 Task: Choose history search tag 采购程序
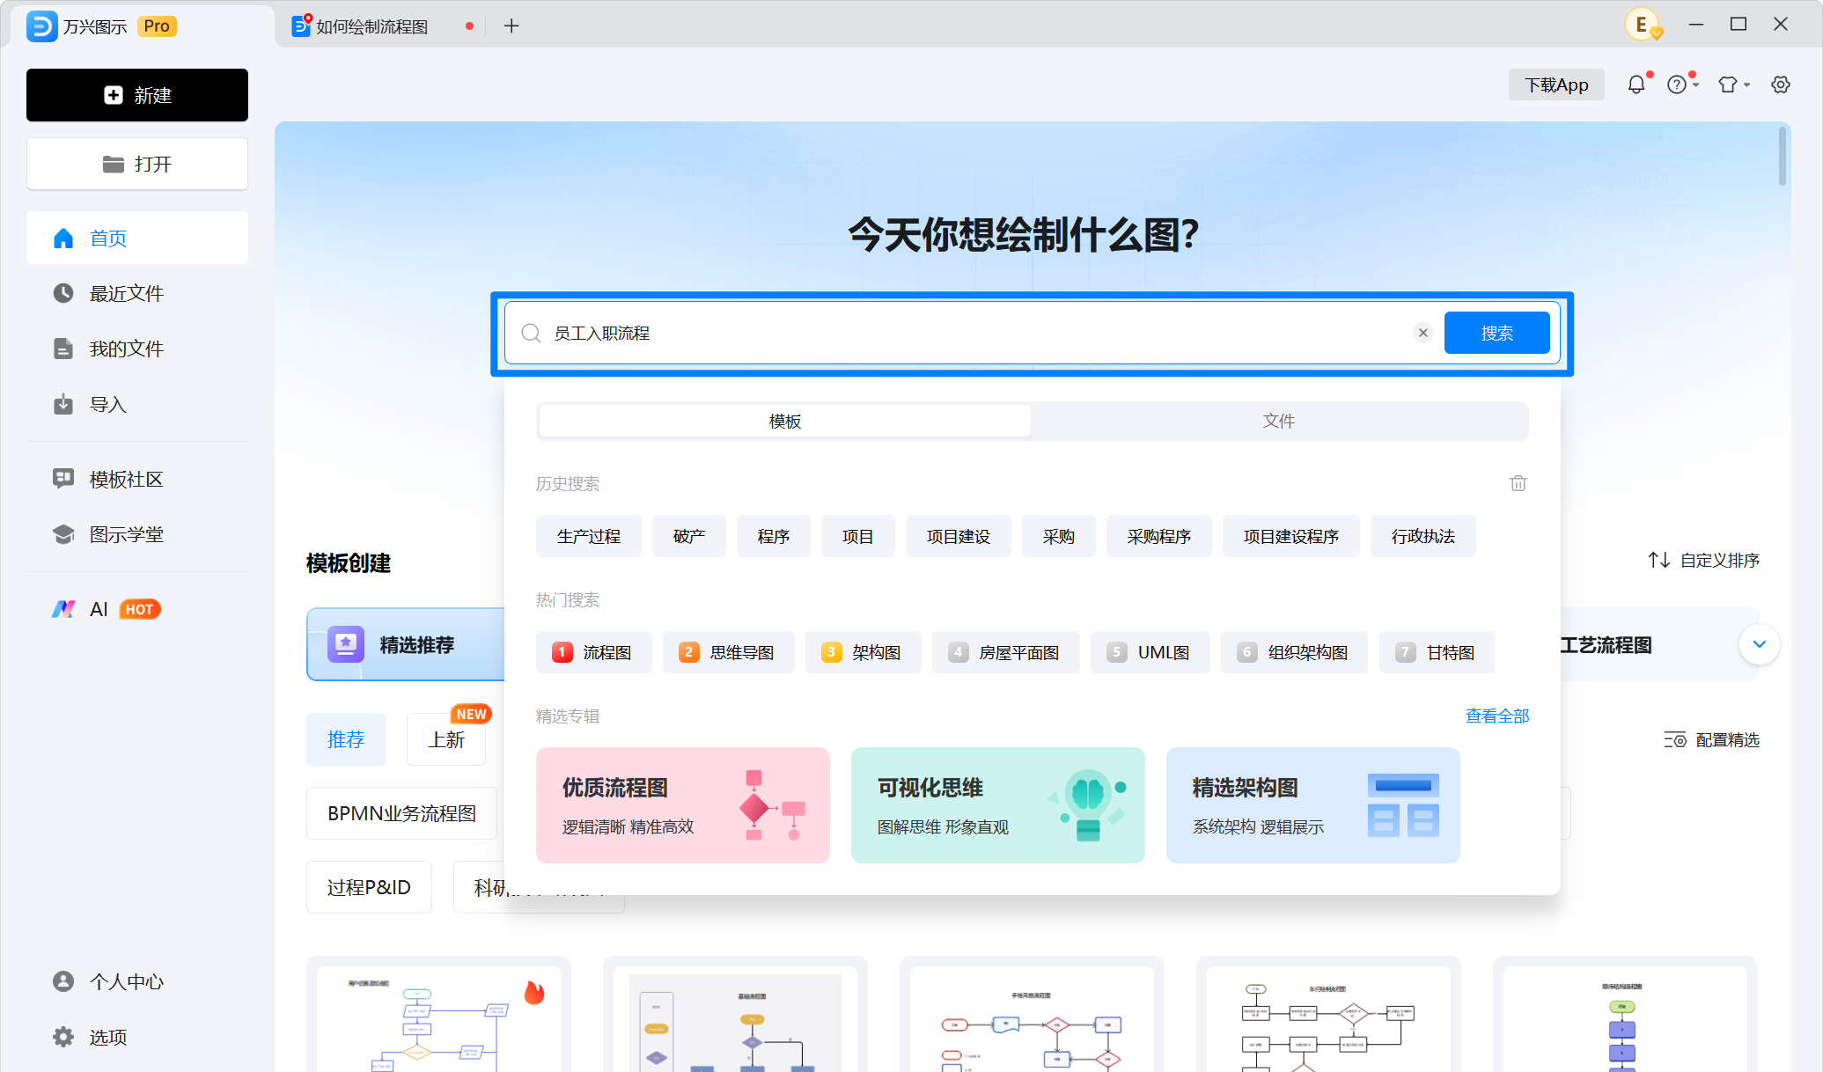tap(1159, 536)
